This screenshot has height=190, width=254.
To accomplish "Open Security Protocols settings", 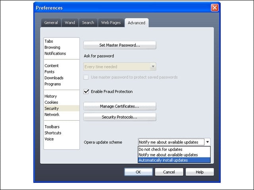I will [120, 117].
